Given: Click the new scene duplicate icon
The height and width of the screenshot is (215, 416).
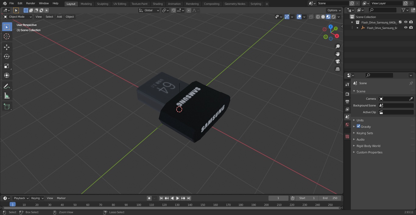Looking at the screenshot, I should tap(352, 3).
